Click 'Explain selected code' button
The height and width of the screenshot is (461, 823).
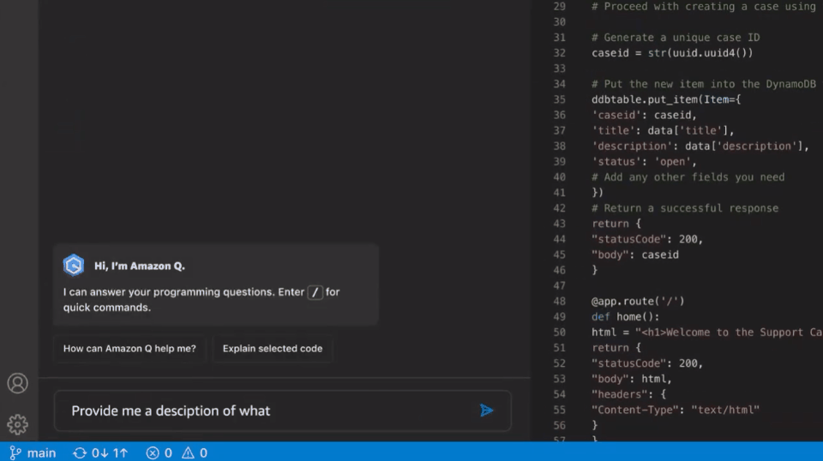pyautogui.click(x=273, y=349)
